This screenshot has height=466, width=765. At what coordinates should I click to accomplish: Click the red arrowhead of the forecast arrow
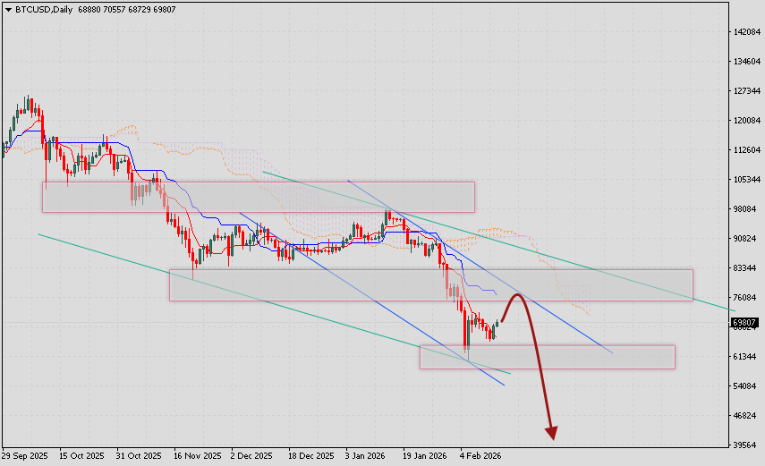551,433
